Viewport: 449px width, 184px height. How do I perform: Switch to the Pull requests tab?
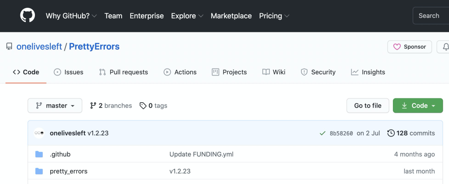pos(123,72)
